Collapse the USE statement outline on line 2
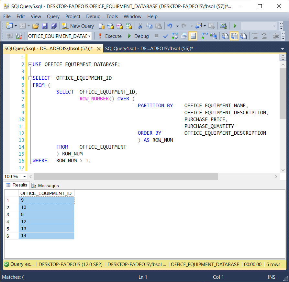Screen dimensions: 289x282 click(30, 64)
